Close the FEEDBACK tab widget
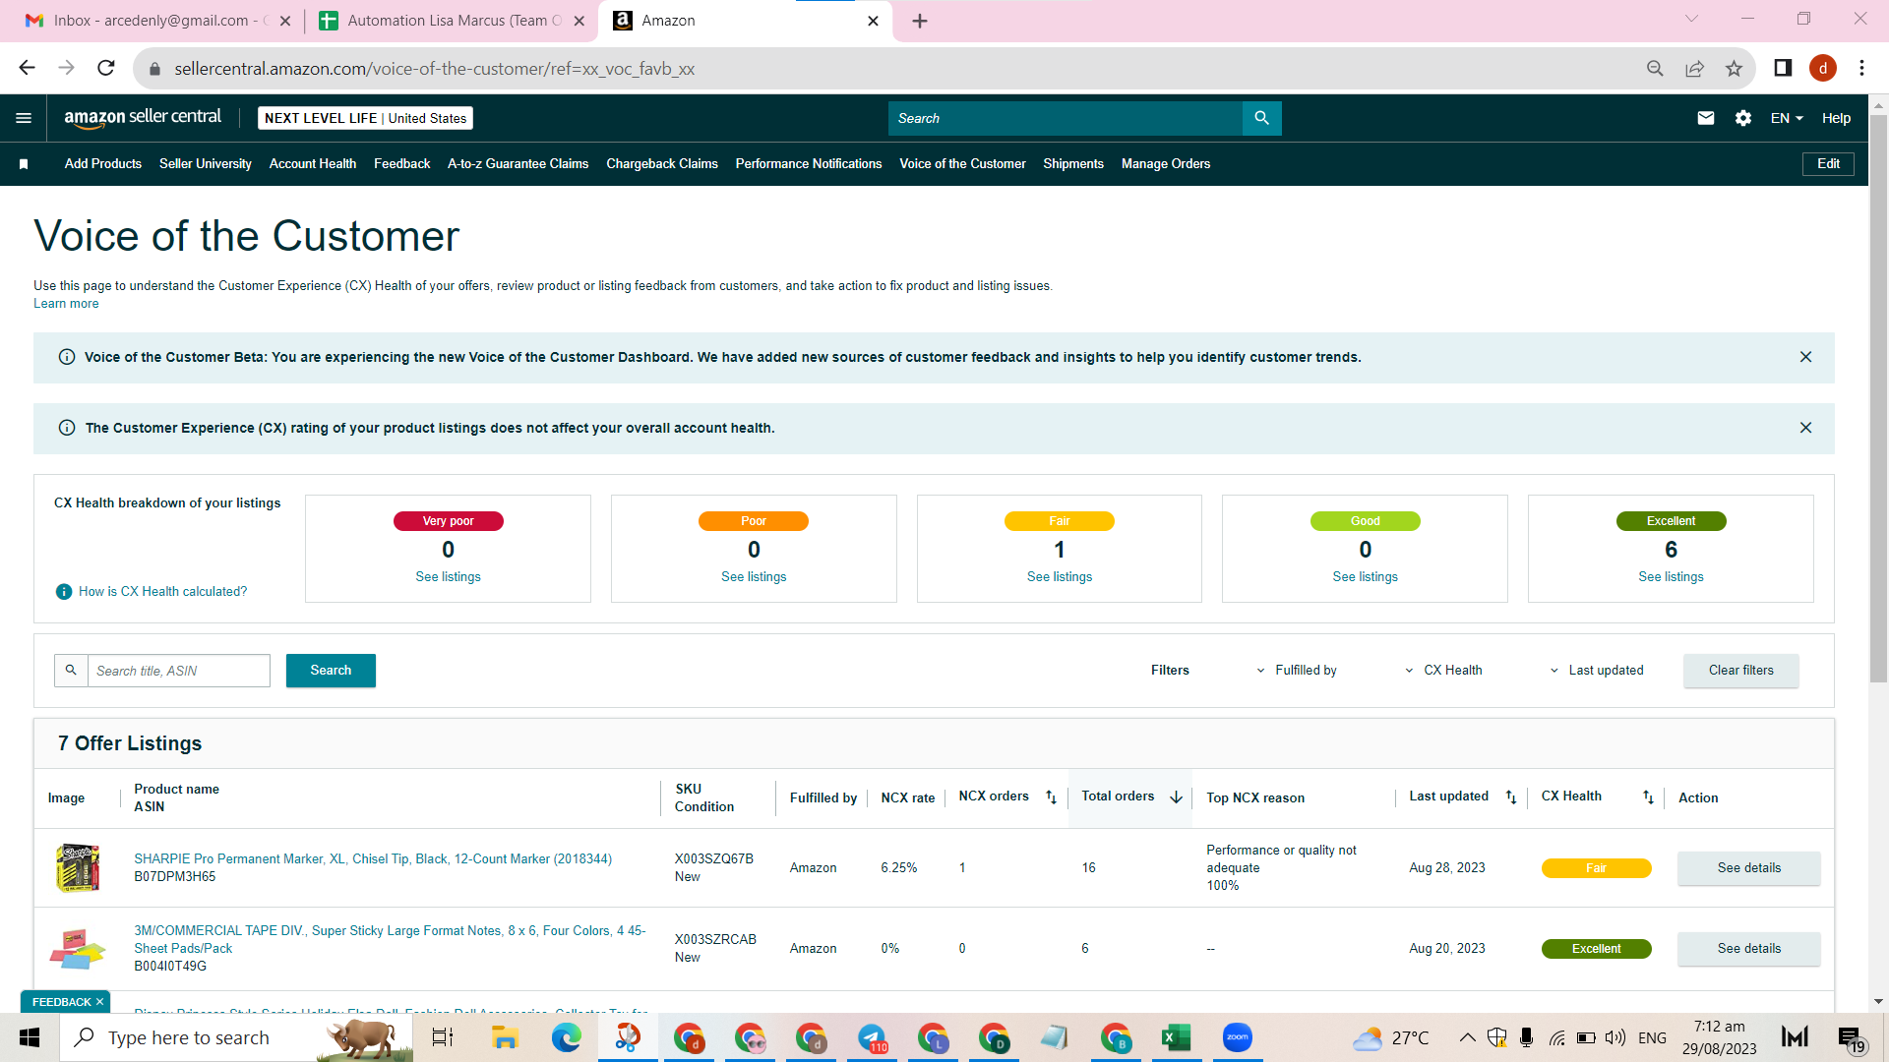1889x1062 pixels. click(99, 1002)
